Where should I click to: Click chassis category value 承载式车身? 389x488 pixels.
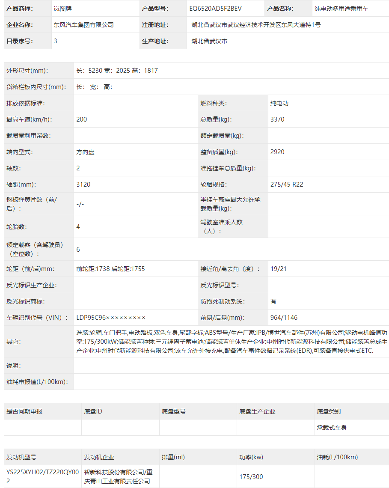[x=332, y=428]
